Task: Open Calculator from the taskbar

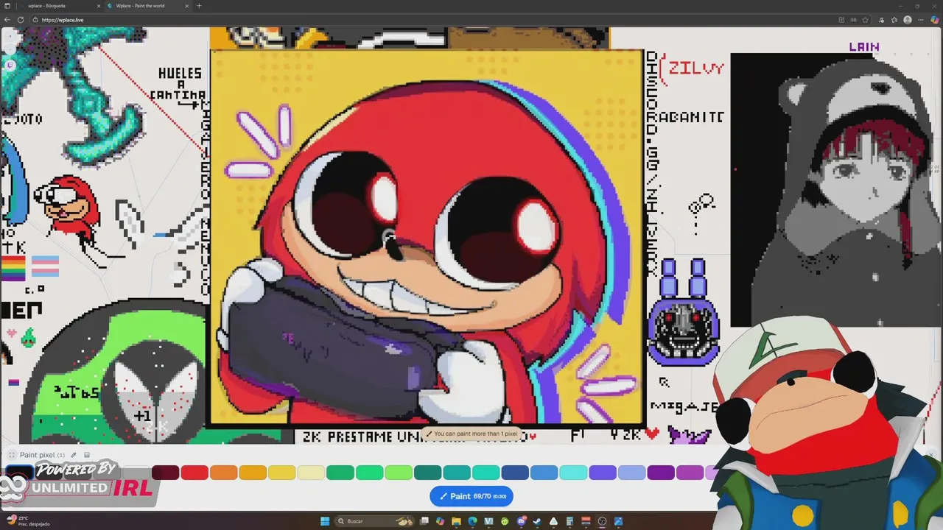Action: point(569,521)
